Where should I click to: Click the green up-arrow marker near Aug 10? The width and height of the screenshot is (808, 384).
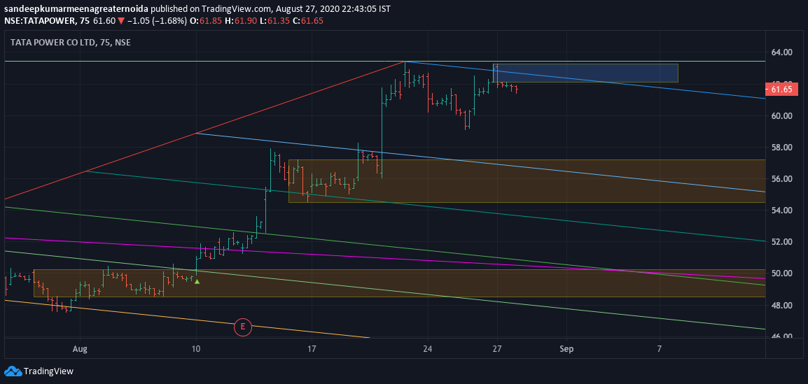point(197,282)
